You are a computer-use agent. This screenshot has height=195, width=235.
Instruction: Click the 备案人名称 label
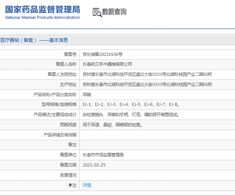coord(66,64)
